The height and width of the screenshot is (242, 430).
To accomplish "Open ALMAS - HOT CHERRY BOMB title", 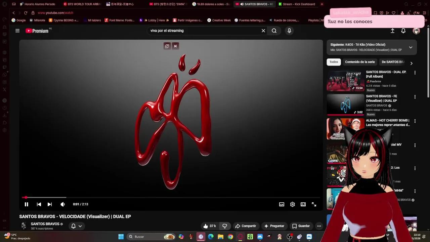I will (x=388, y=122).
